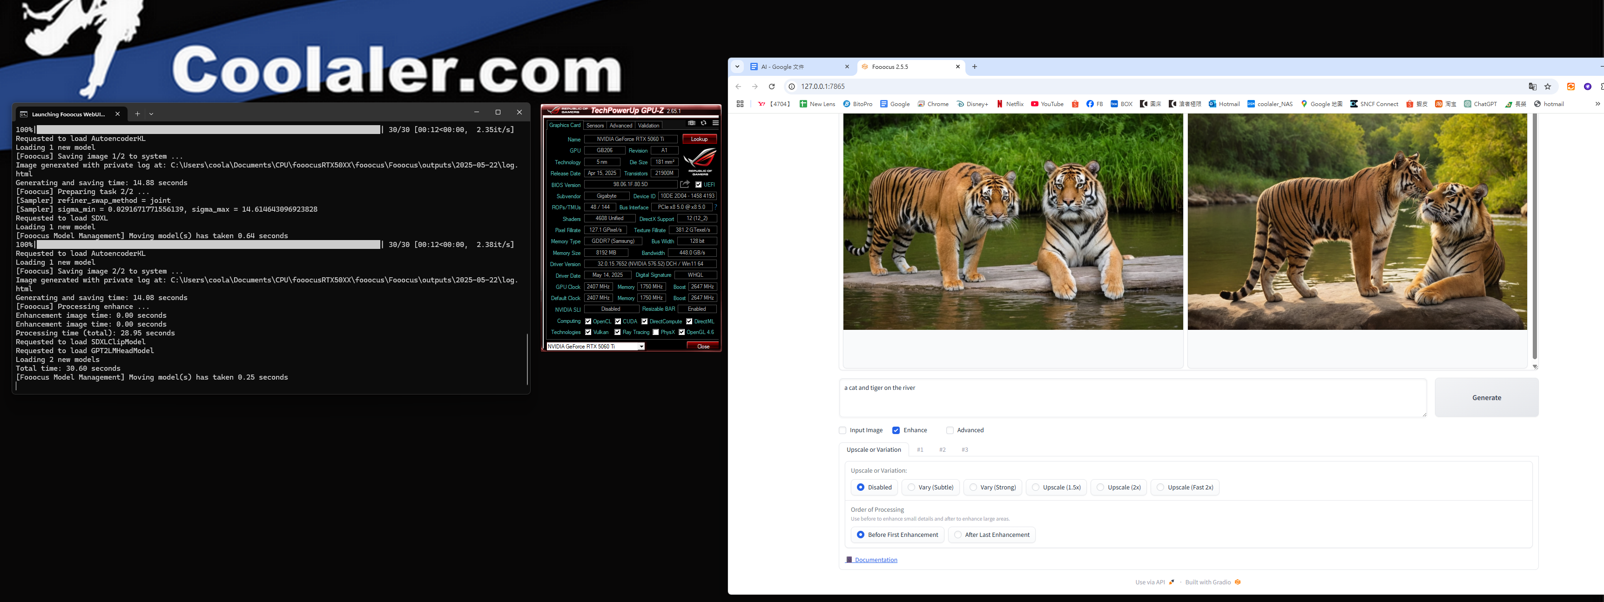
Task: Toggle the Ray Tracing checkbox in GPU-Z
Action: pos(618,332)
